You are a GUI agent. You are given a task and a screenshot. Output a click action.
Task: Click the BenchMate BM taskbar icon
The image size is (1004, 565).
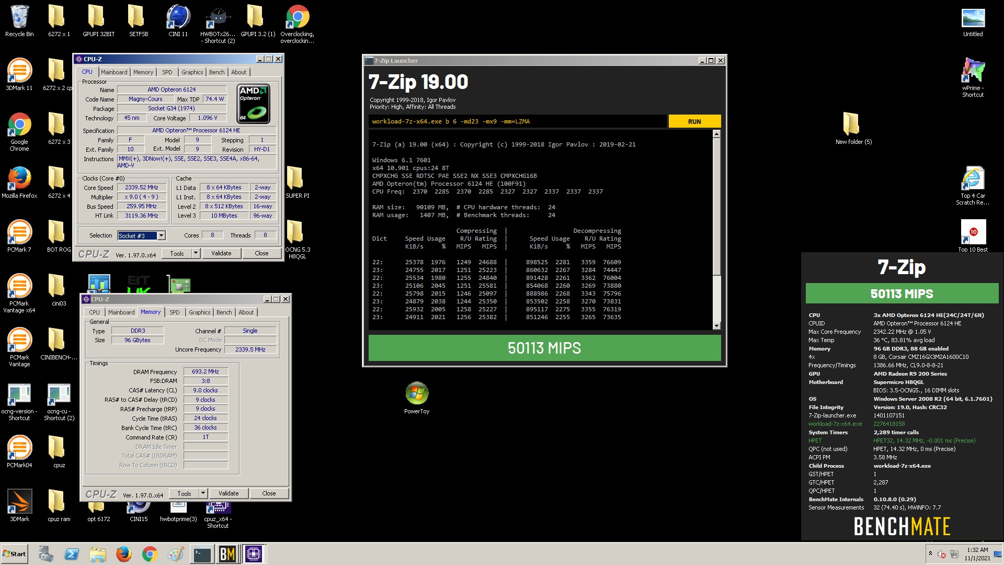(x=227, y=554)
